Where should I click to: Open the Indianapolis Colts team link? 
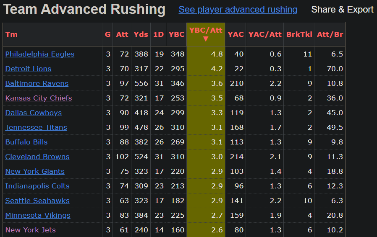point(37,186)
